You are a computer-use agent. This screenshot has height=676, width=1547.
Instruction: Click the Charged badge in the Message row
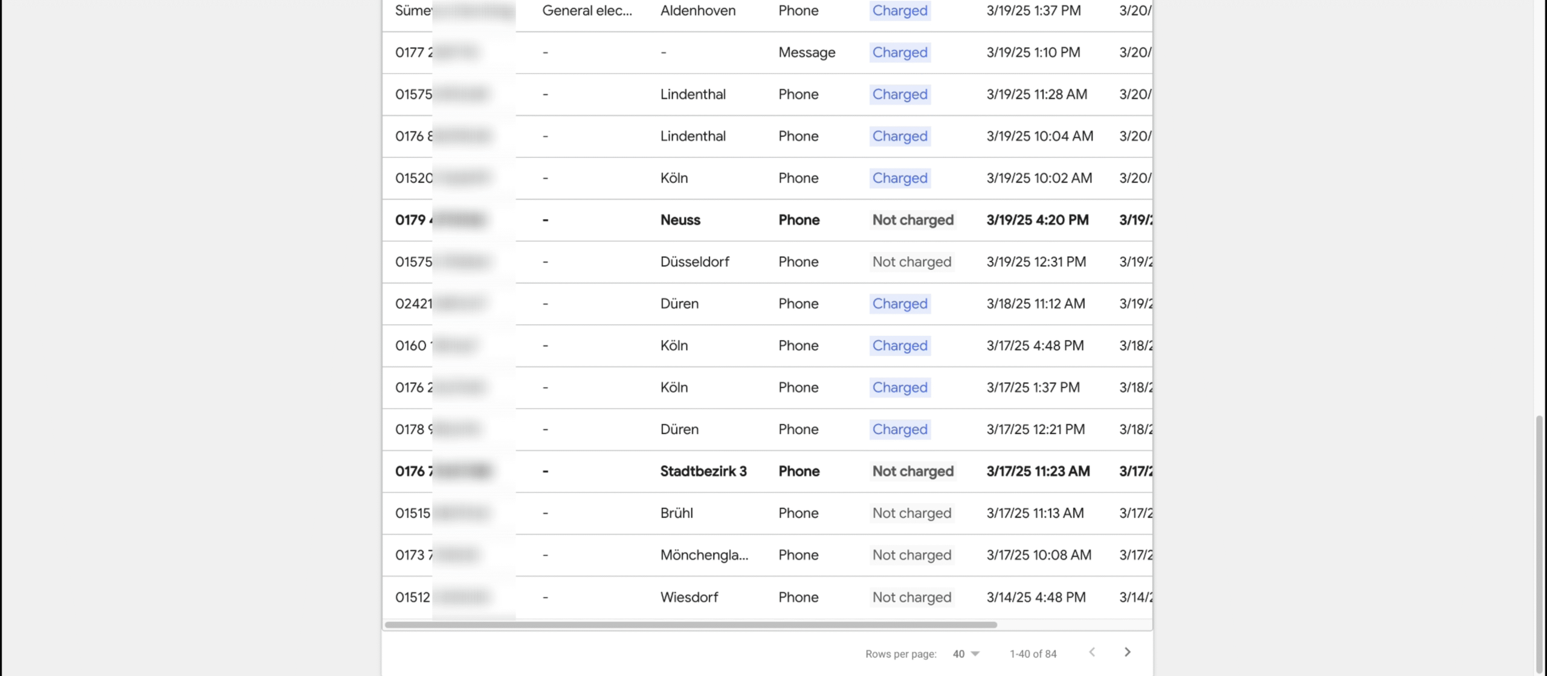[899, 53]
